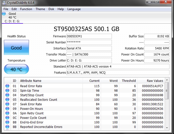Open the Language menu
Screen dimensions: 174x134
[74, 9]
